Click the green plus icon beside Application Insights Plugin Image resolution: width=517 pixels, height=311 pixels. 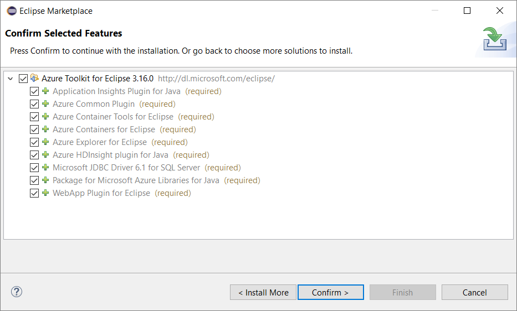click(45, 91)
